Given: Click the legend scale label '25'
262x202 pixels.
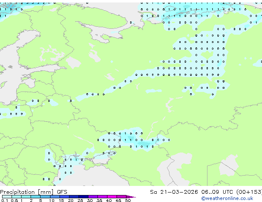Looking at the screenshot, I should (x=80, y=200).
